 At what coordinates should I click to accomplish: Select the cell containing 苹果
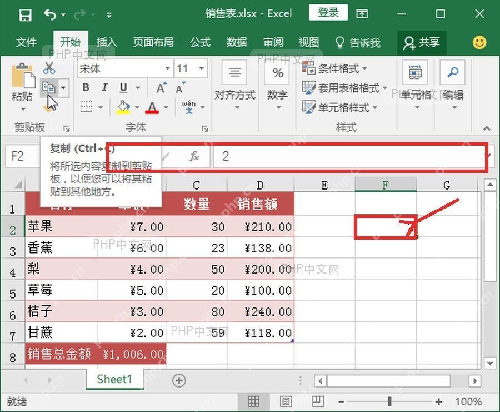(61, 226)
